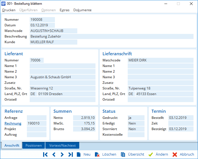Open the Extras menu
This screenshot has height=159, width=198.
coord(64,10)
